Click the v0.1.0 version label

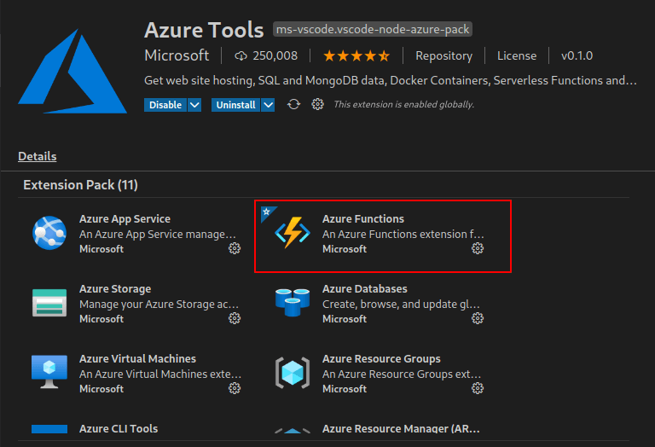[577, 55]
